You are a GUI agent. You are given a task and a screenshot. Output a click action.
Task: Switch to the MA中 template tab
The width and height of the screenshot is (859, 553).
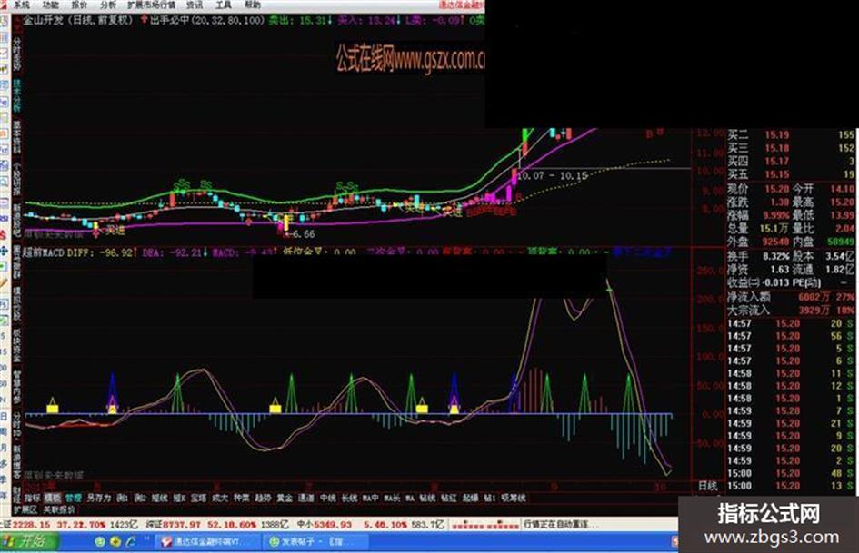(x=370, y=498)
